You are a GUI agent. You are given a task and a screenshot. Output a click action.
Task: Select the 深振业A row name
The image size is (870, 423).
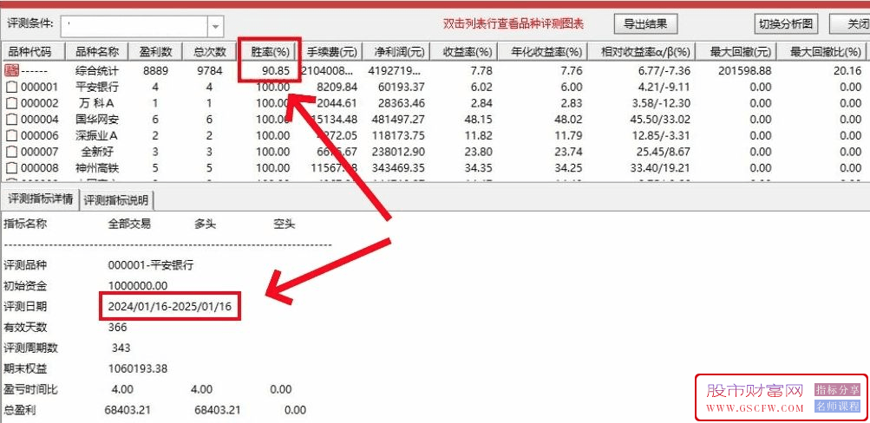(97, 135)
